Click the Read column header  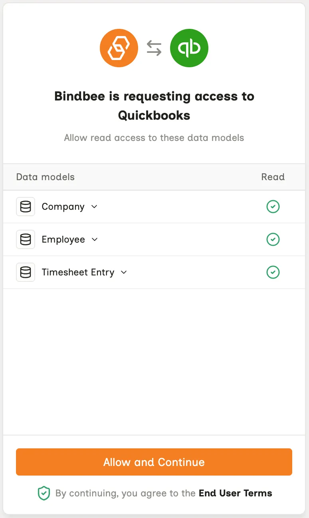[273, 177]
